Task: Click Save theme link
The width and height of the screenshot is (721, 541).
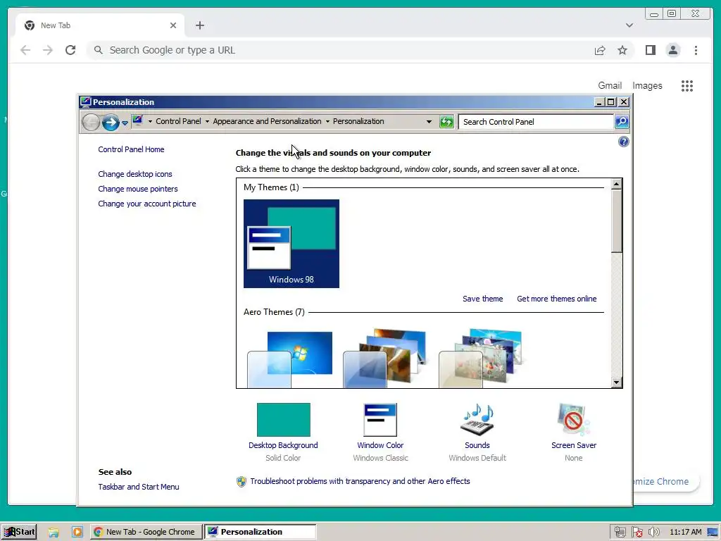Action: [x=482, y=299]
